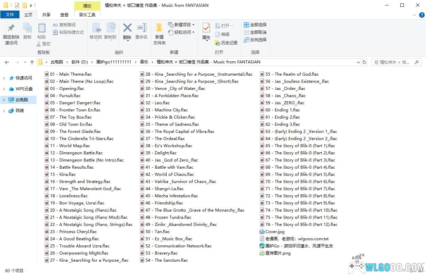Click Invert Selection (反向选择) button
The height and width of the screenshot is (275, 426).
(x=255, y=40)
